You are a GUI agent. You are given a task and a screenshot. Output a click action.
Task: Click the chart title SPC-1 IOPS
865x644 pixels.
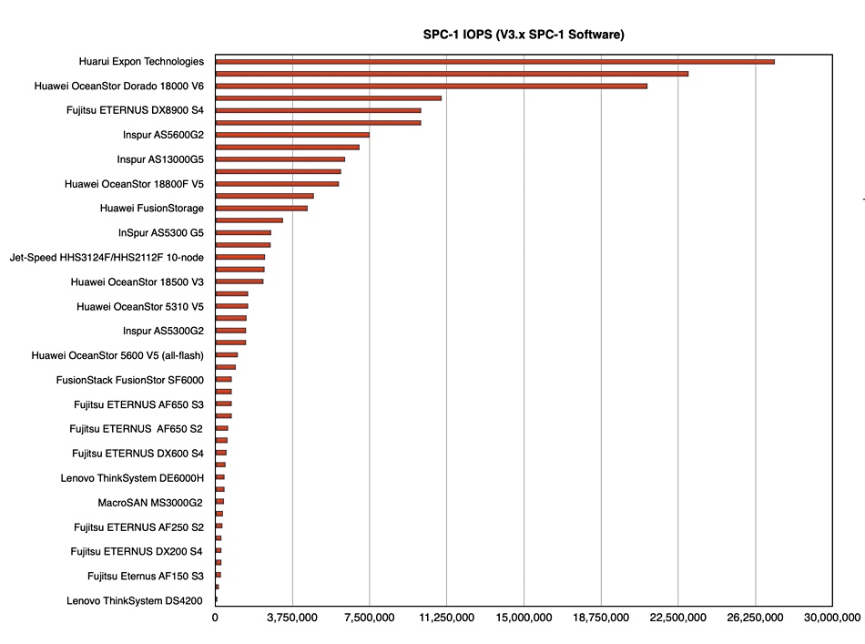click(524, 35)
